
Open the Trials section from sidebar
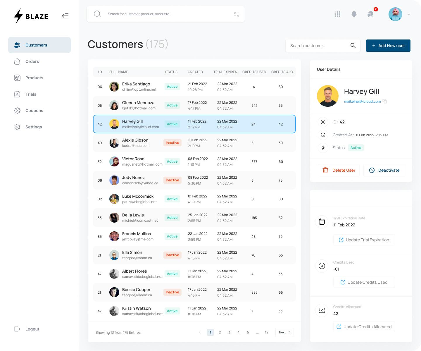31,94
